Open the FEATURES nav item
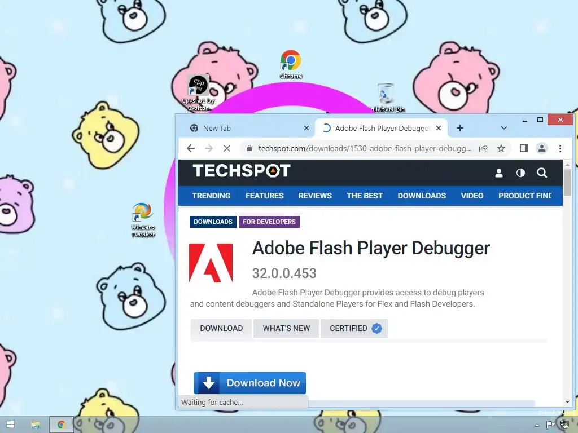 [265, 196]
